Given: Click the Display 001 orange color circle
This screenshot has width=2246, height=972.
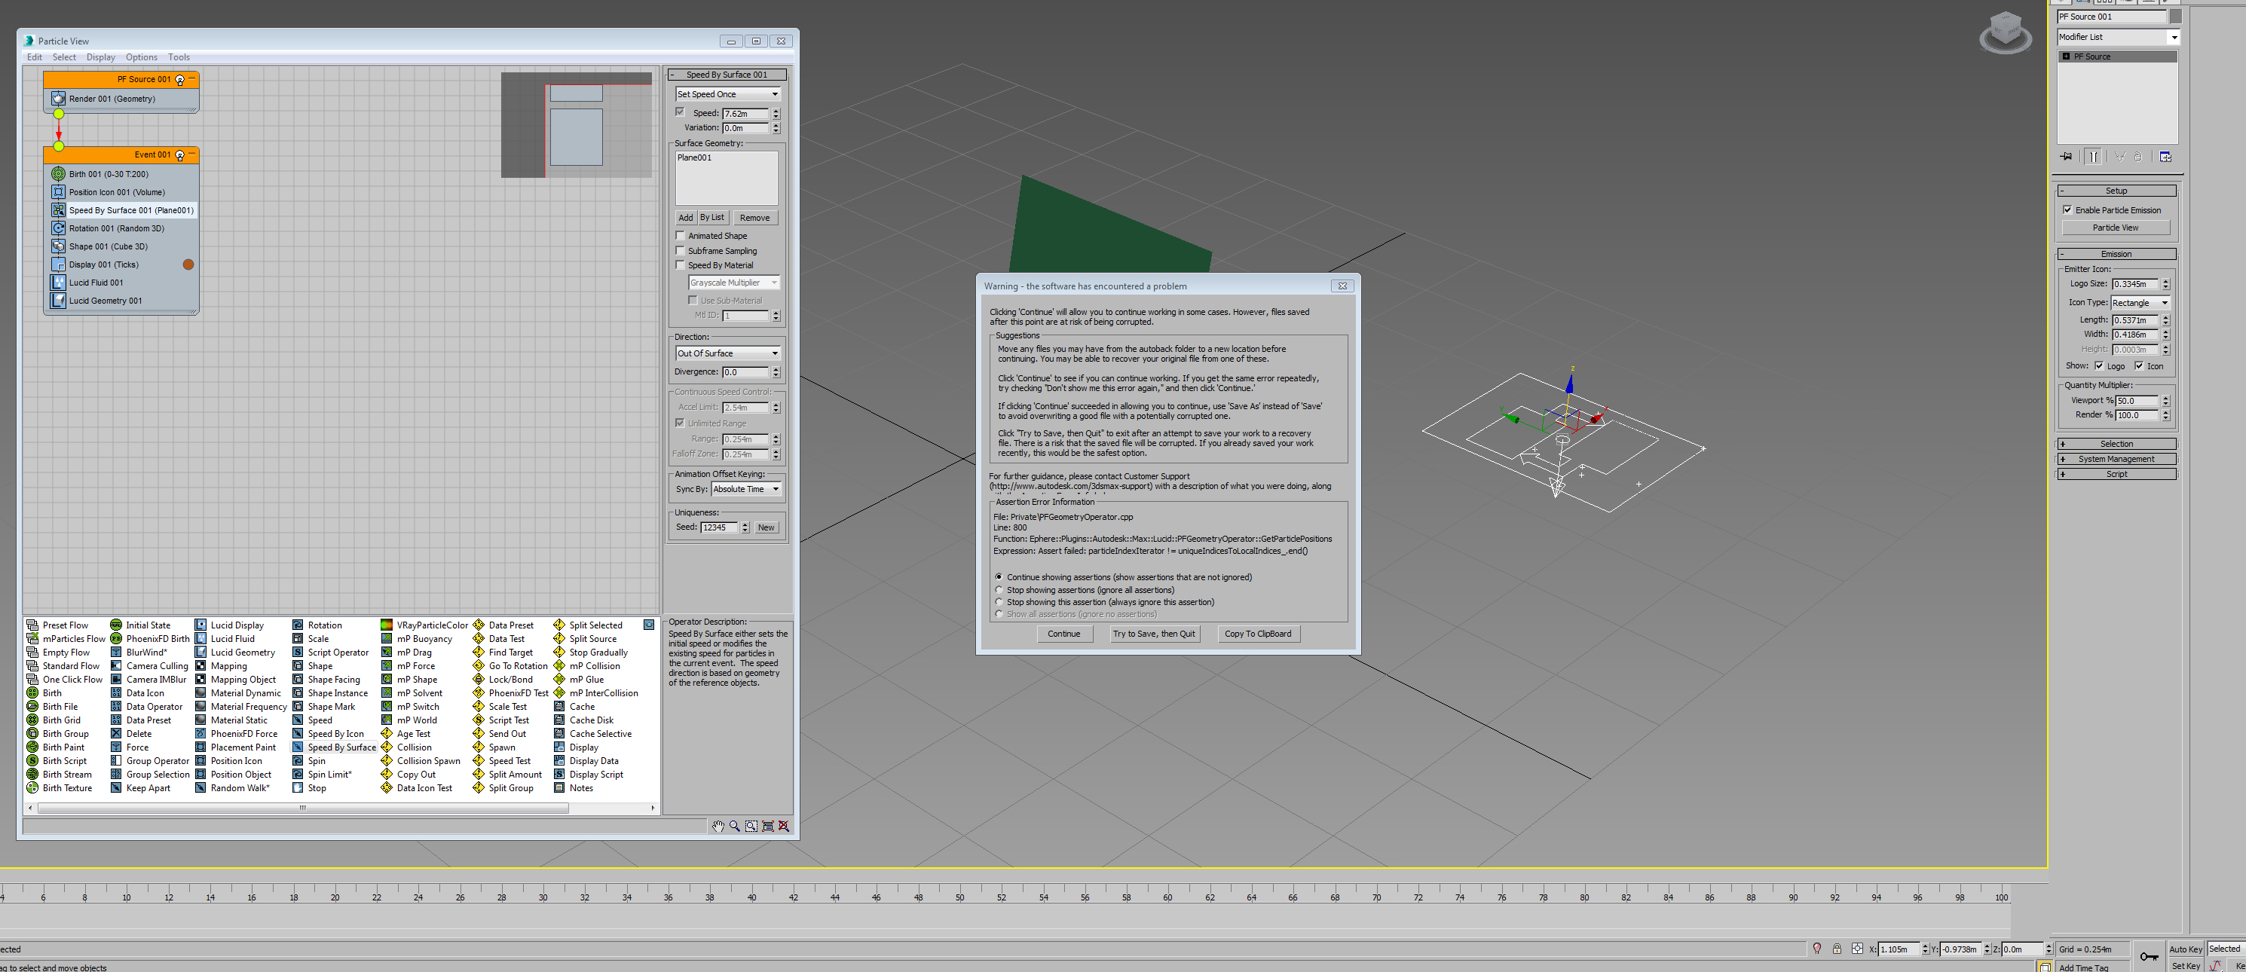Looking at the screenshot, I should pyautogui.click(x=188, y=264).
